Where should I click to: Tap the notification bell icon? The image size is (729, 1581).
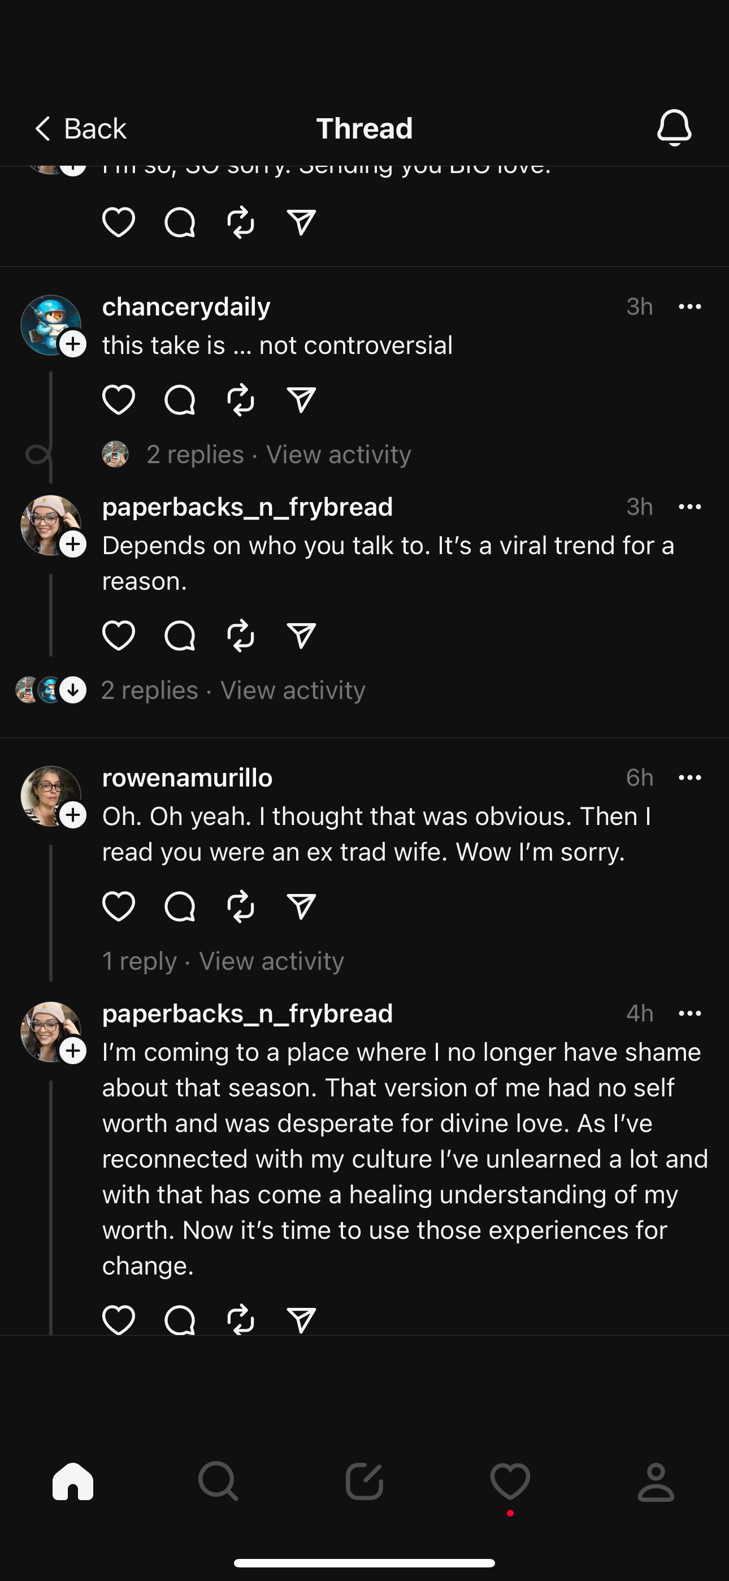pos(674,128)
